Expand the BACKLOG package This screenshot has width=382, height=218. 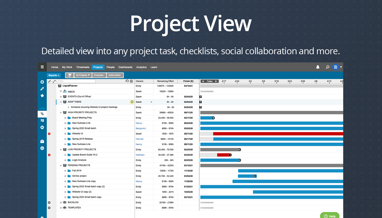coord(61,202)
